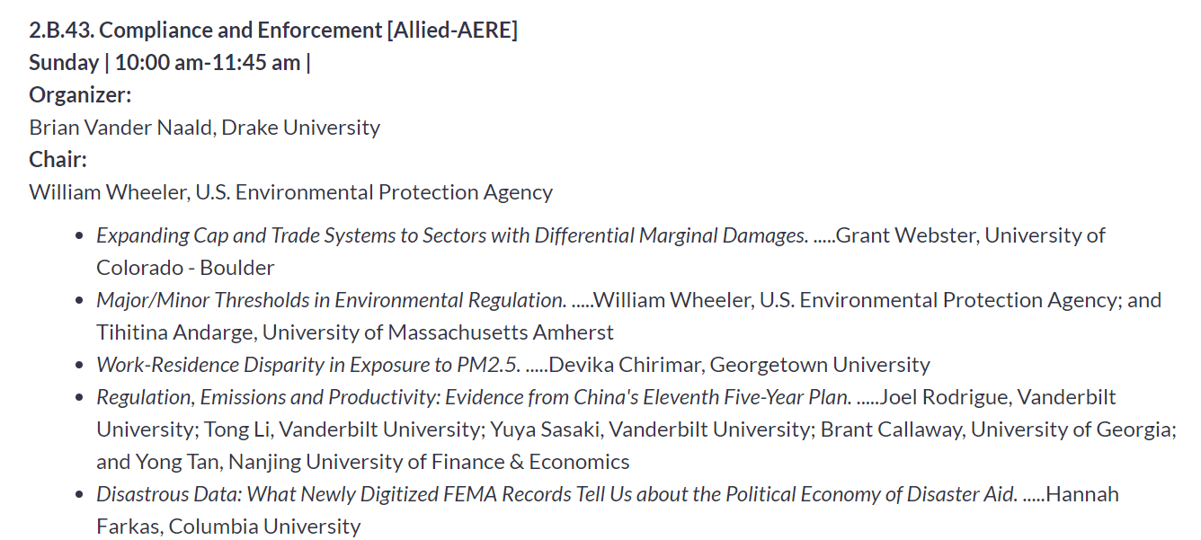Screen dimensions: 1201x540
Task: Click author Joel Rodrigue, Vanderbilt
Action: pyautogui.click(x=998, y=396)
